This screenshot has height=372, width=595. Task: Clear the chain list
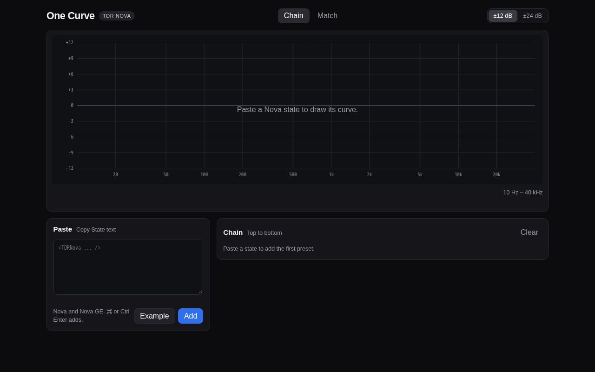(529, 232)
